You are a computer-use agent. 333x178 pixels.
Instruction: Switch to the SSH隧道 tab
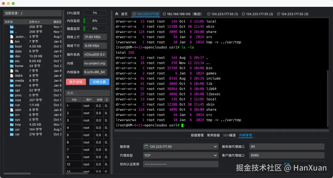229,135
